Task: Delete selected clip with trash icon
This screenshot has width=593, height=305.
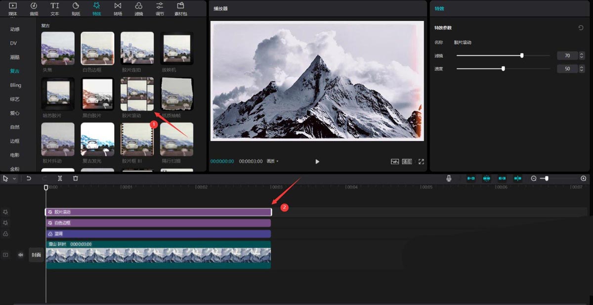Action: [x=75, y=178]
